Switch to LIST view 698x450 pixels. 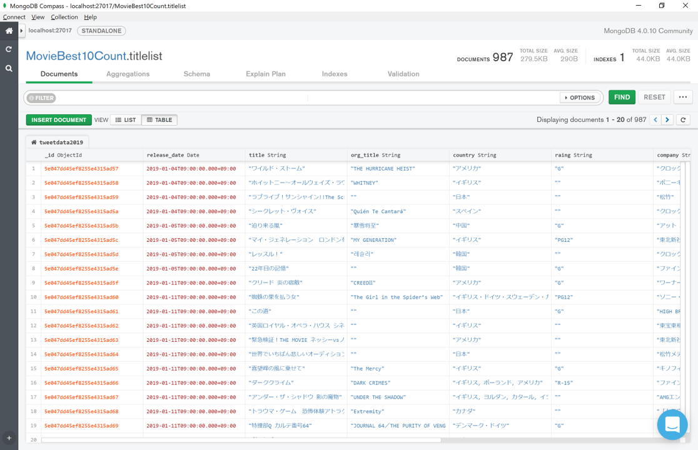coord(126,120)
